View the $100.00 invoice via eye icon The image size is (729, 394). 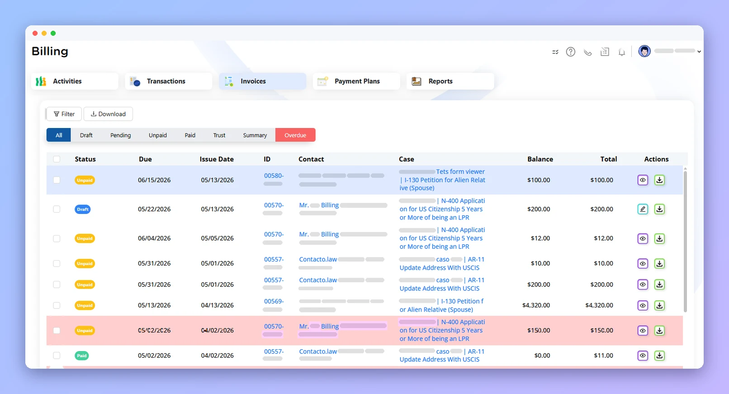point(643,180)
